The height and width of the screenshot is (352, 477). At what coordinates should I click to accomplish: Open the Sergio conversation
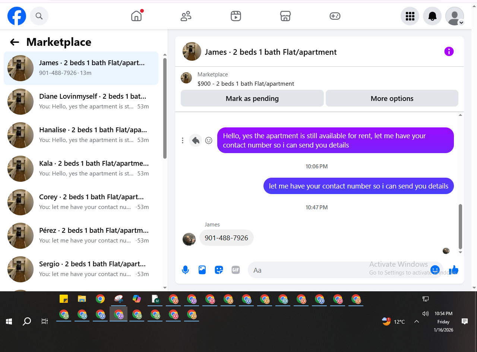(x=81, y=269)
